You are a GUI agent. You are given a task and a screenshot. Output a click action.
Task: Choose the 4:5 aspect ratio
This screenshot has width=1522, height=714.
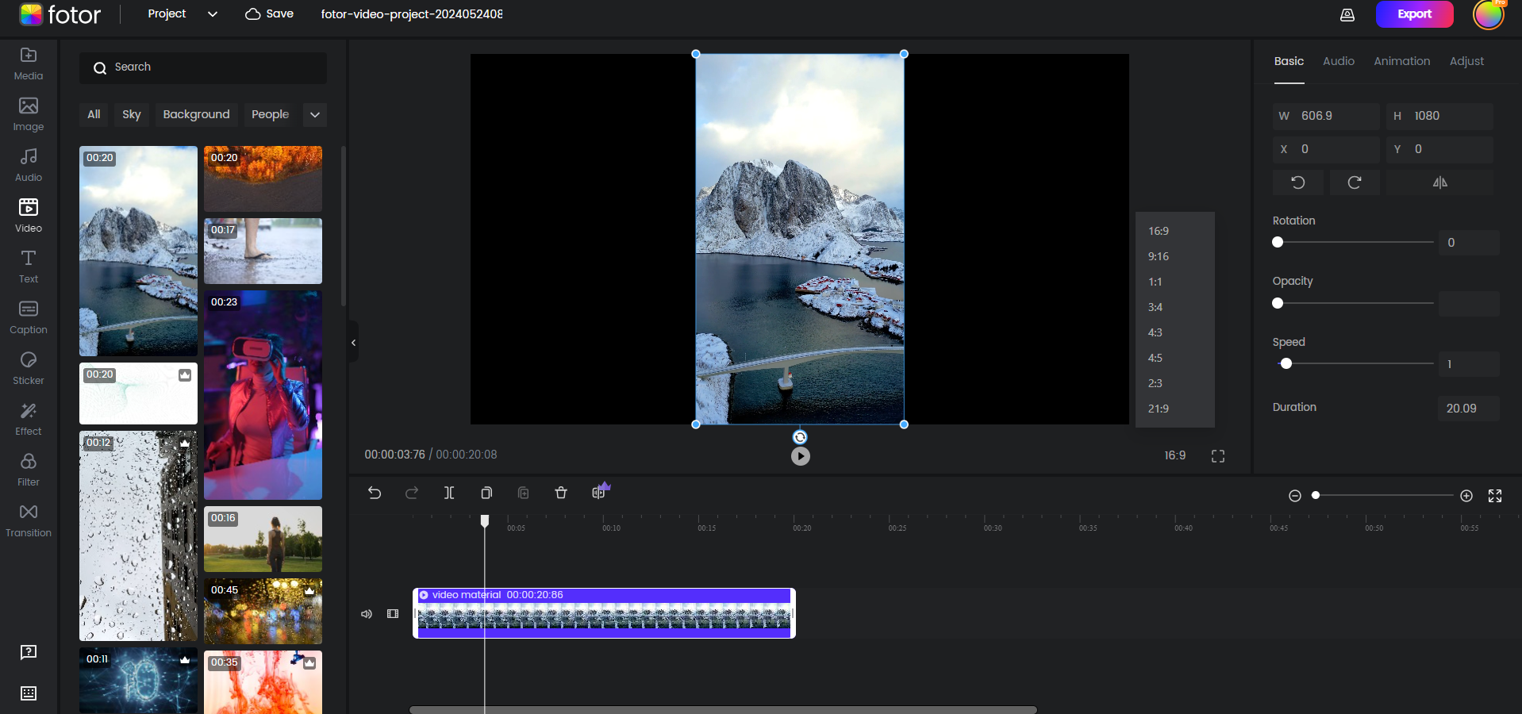[x=1175, y=358]
